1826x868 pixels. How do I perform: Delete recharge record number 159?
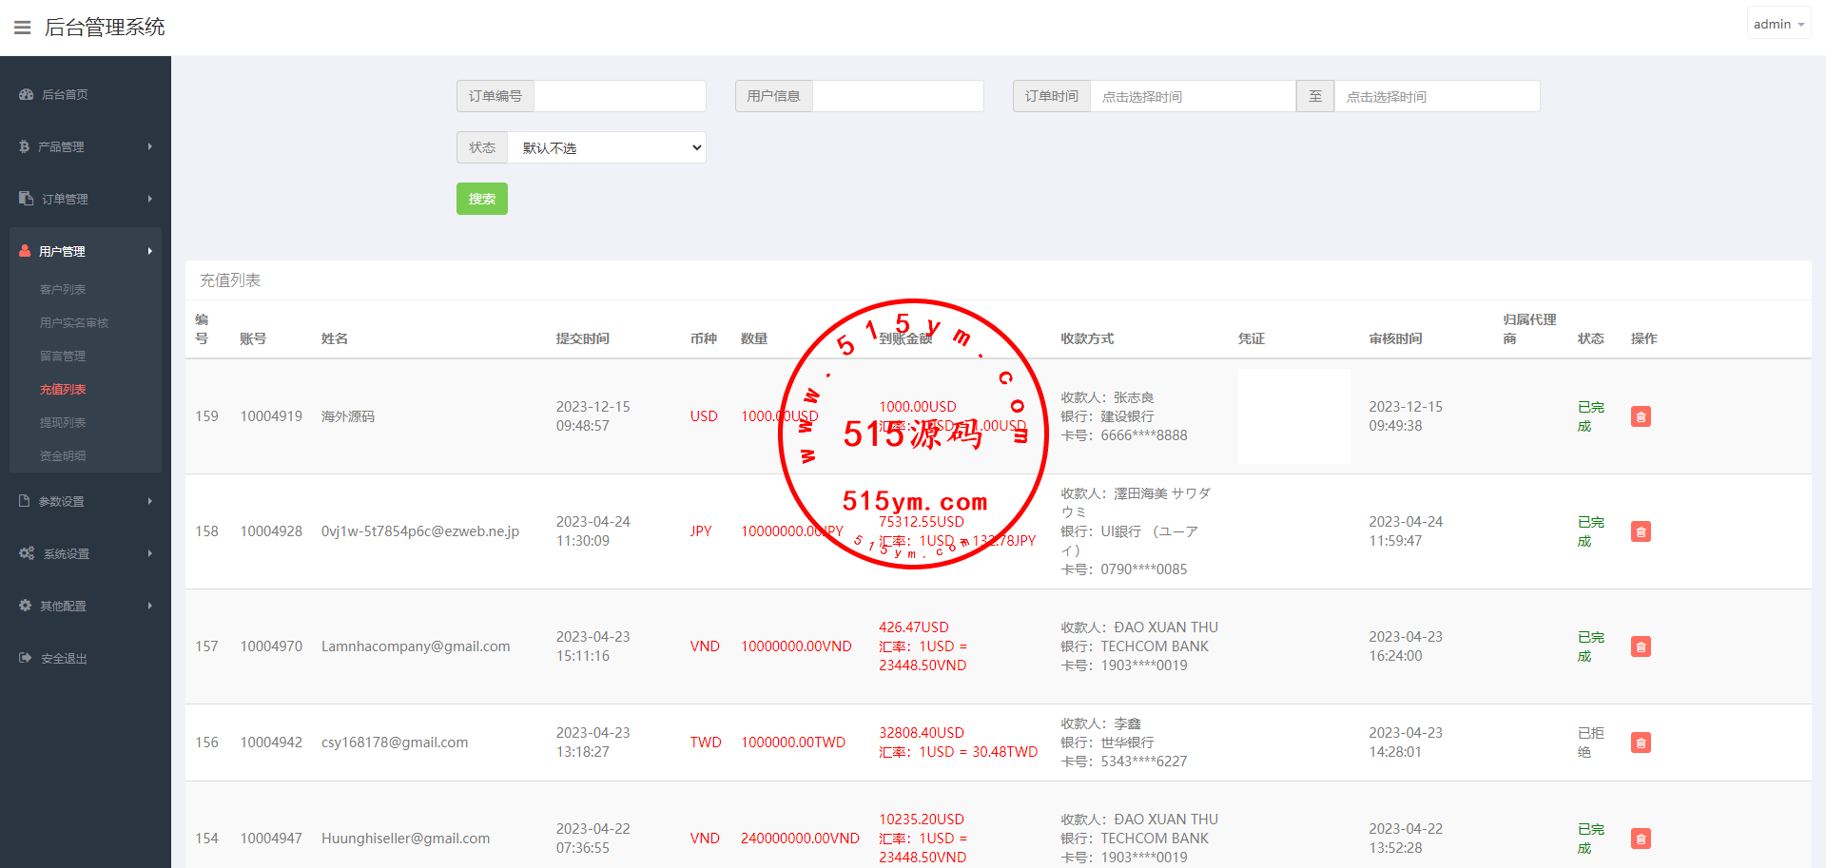1641,416
